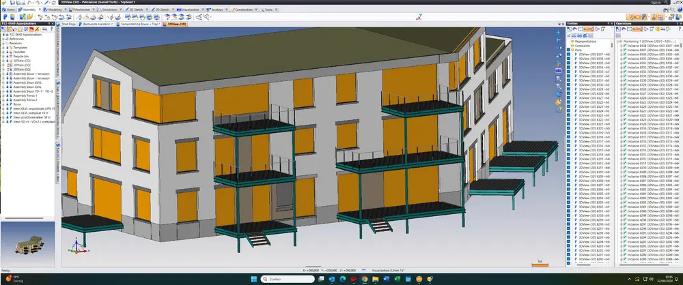Click the Zoeken search box in taskbar
This screenshot has height=285, width=683.
tap(288, 278)
